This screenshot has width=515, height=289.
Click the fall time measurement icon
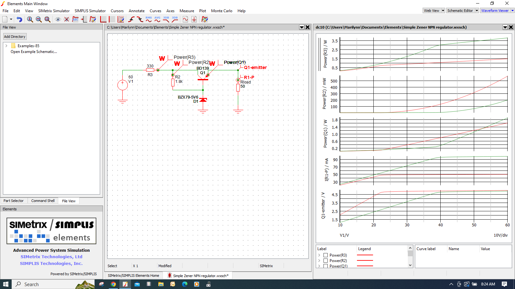(140, 19)
